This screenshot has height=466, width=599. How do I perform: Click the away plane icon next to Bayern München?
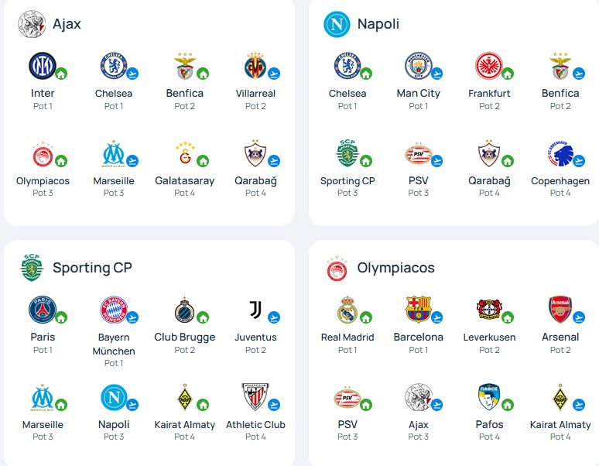[x=132, y=317]
